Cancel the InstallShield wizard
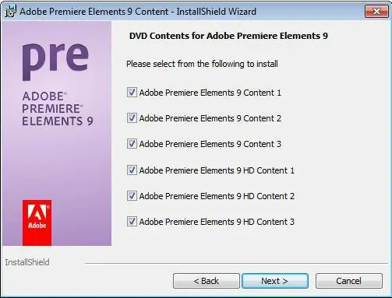392x298 pixels. [349, 281]
